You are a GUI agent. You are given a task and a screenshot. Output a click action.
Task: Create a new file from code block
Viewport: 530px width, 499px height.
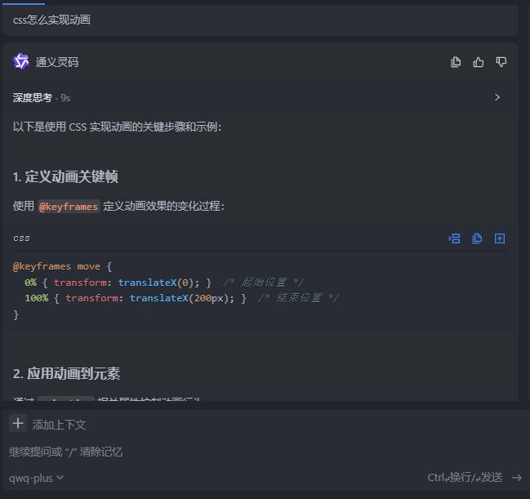(x=500, y=238)
